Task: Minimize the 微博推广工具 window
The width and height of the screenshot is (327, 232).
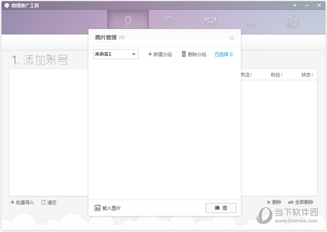Action: point(307,5)
